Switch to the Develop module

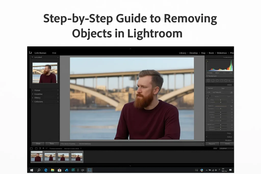(x=194, y=53)
